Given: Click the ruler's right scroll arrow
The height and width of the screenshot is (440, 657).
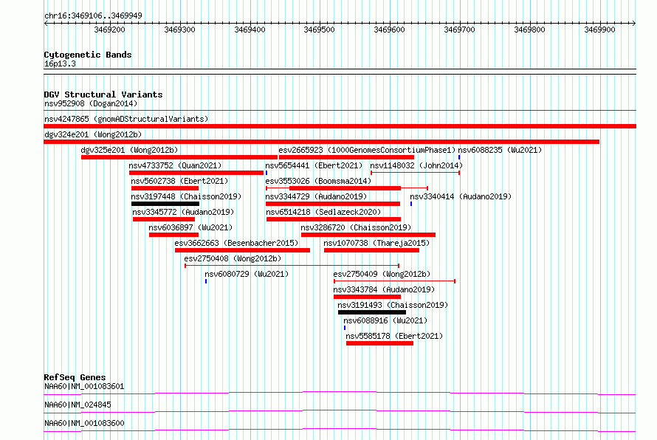Looking at the screenshot, I should [x=633, y=23].
